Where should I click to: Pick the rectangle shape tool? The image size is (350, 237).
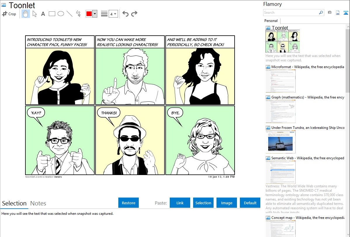[x=52, y=14]
